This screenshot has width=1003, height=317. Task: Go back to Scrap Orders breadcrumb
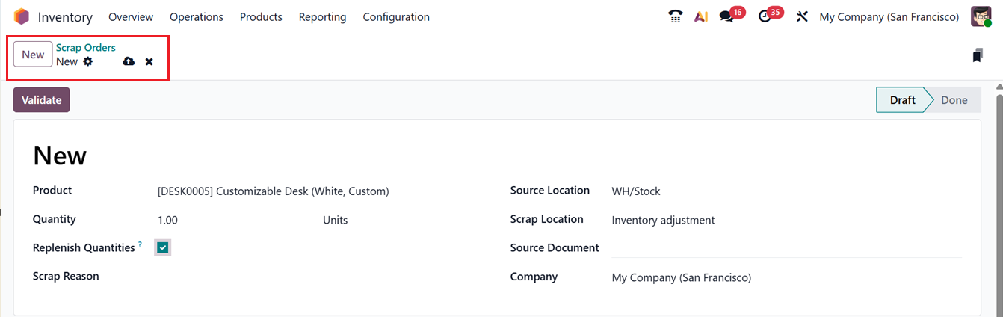tap(86, 48)
